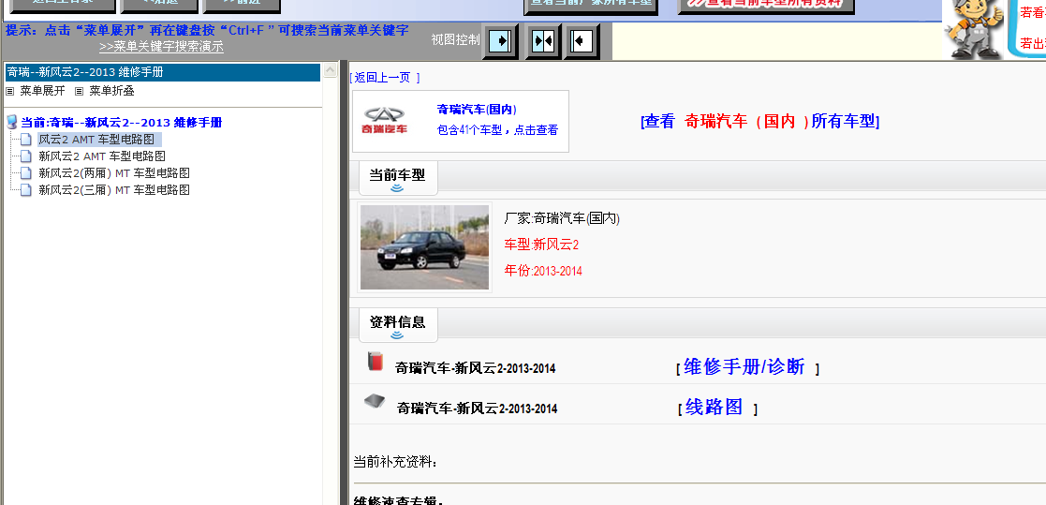Click document icon beside 新风云2 AMT 车型电路图
Screen dimensions: 1046x505
[26, 156]
